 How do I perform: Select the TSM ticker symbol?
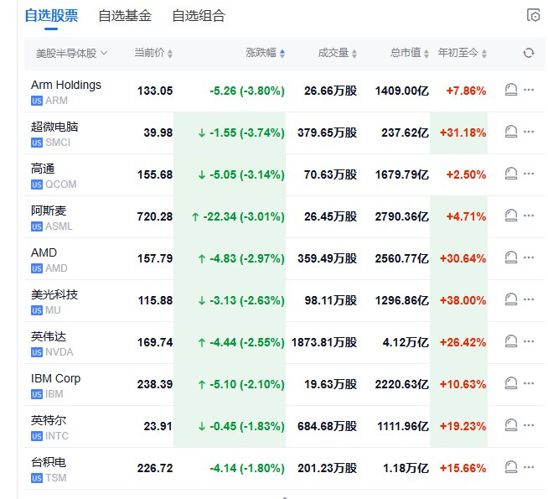pos(56,478)
